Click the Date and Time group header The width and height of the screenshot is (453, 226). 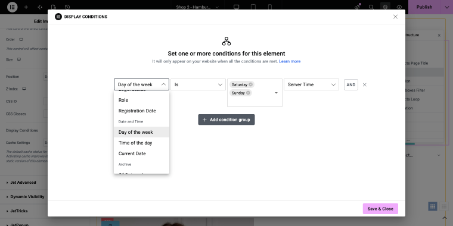click(131, 122)
